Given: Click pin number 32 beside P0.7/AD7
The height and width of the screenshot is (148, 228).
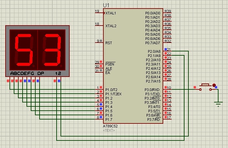Looking at the screenshot, I should click(x=169, y=41).
